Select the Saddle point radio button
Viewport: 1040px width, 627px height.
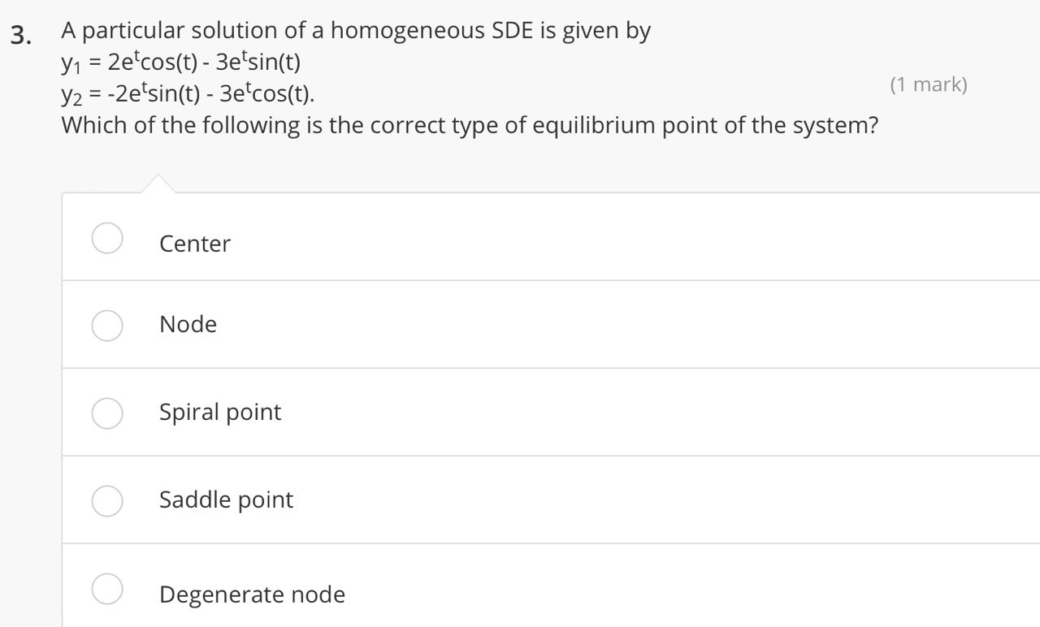click(106, 501)
